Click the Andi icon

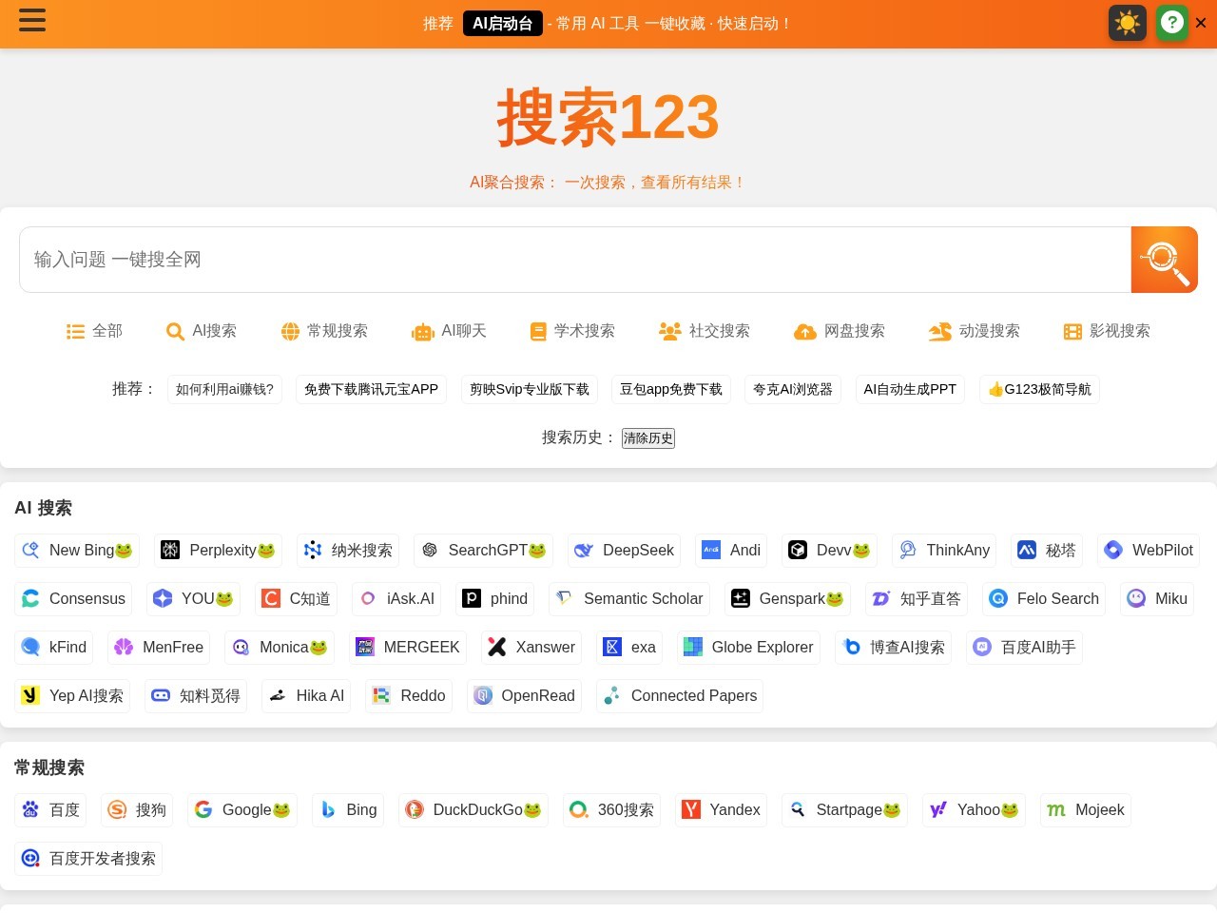711,550
